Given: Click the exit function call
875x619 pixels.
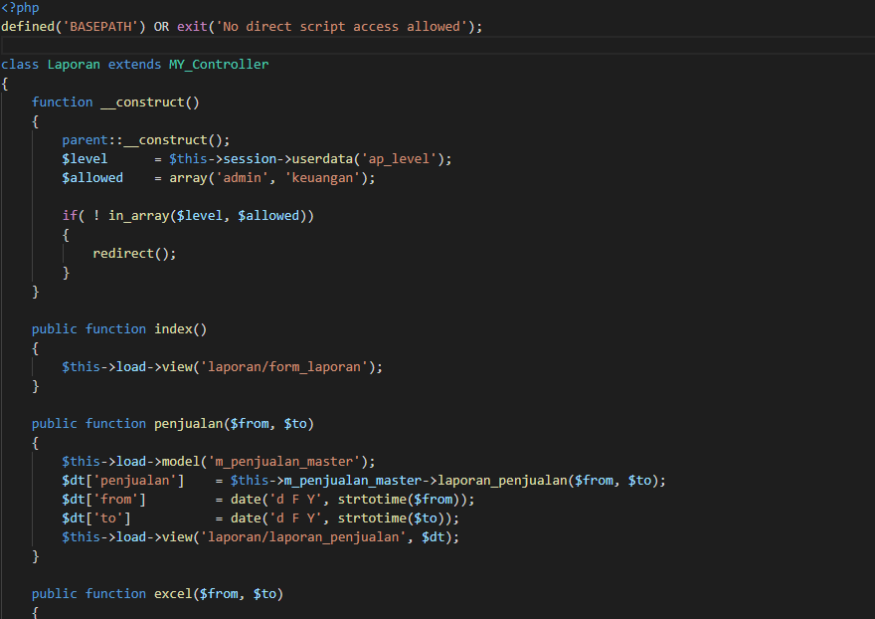Looking at the screenshot, I should 192,27.
